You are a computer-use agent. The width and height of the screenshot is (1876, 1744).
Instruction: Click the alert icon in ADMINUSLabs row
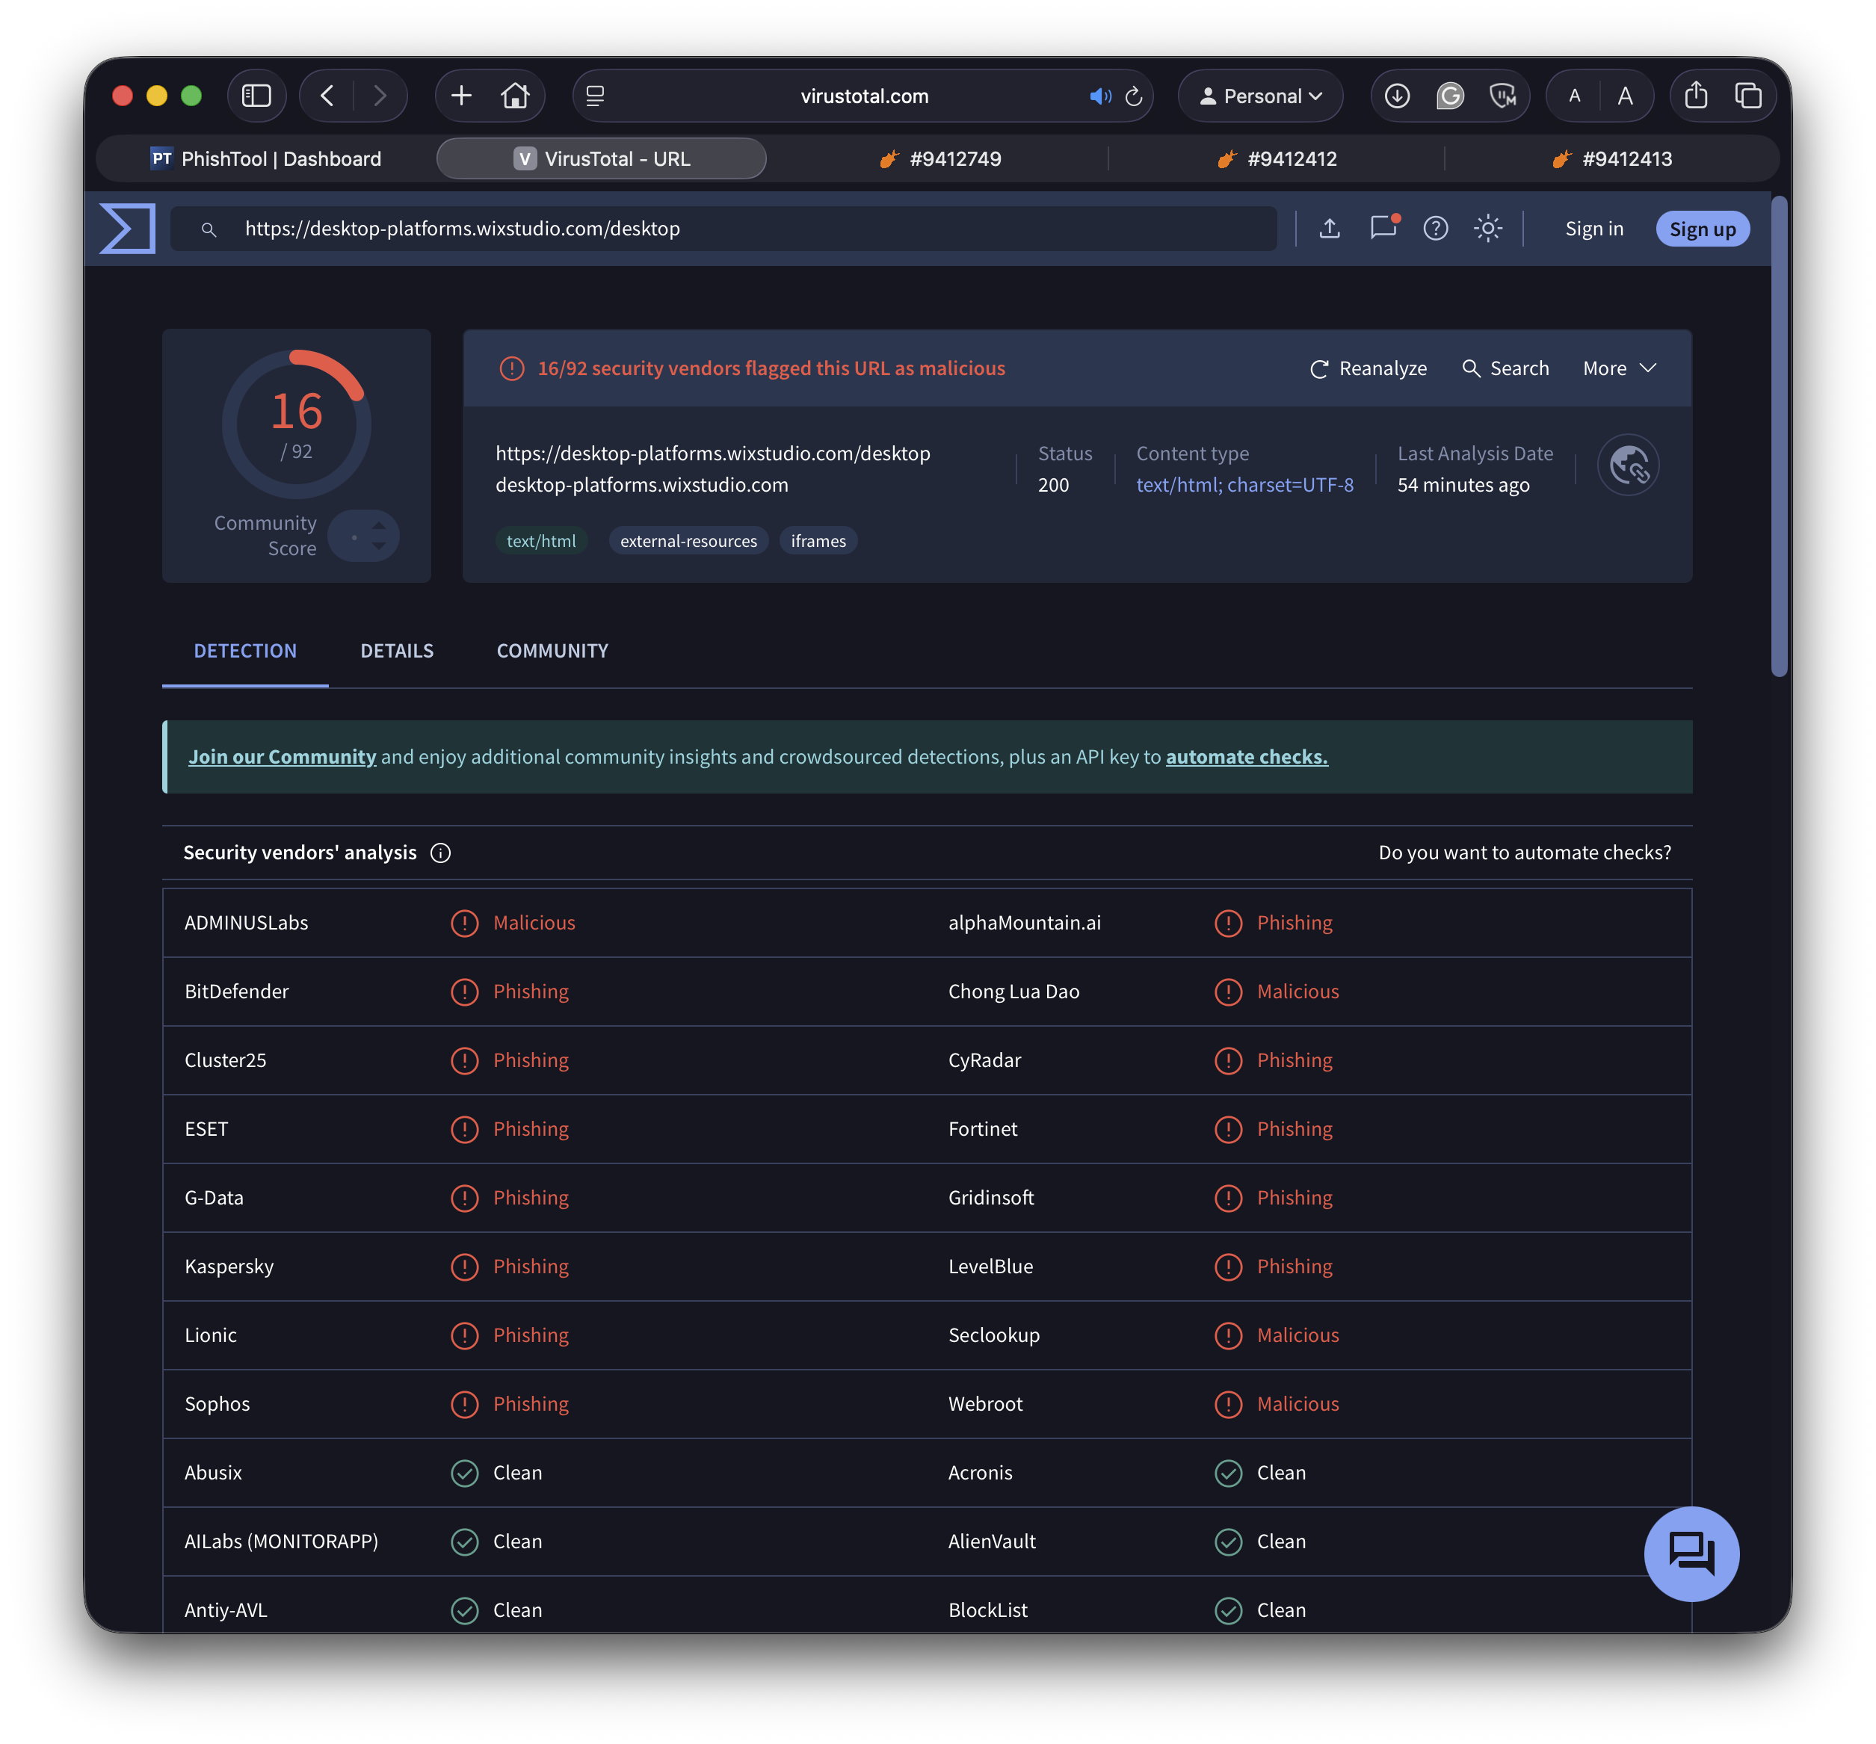(x=464, y=923)
